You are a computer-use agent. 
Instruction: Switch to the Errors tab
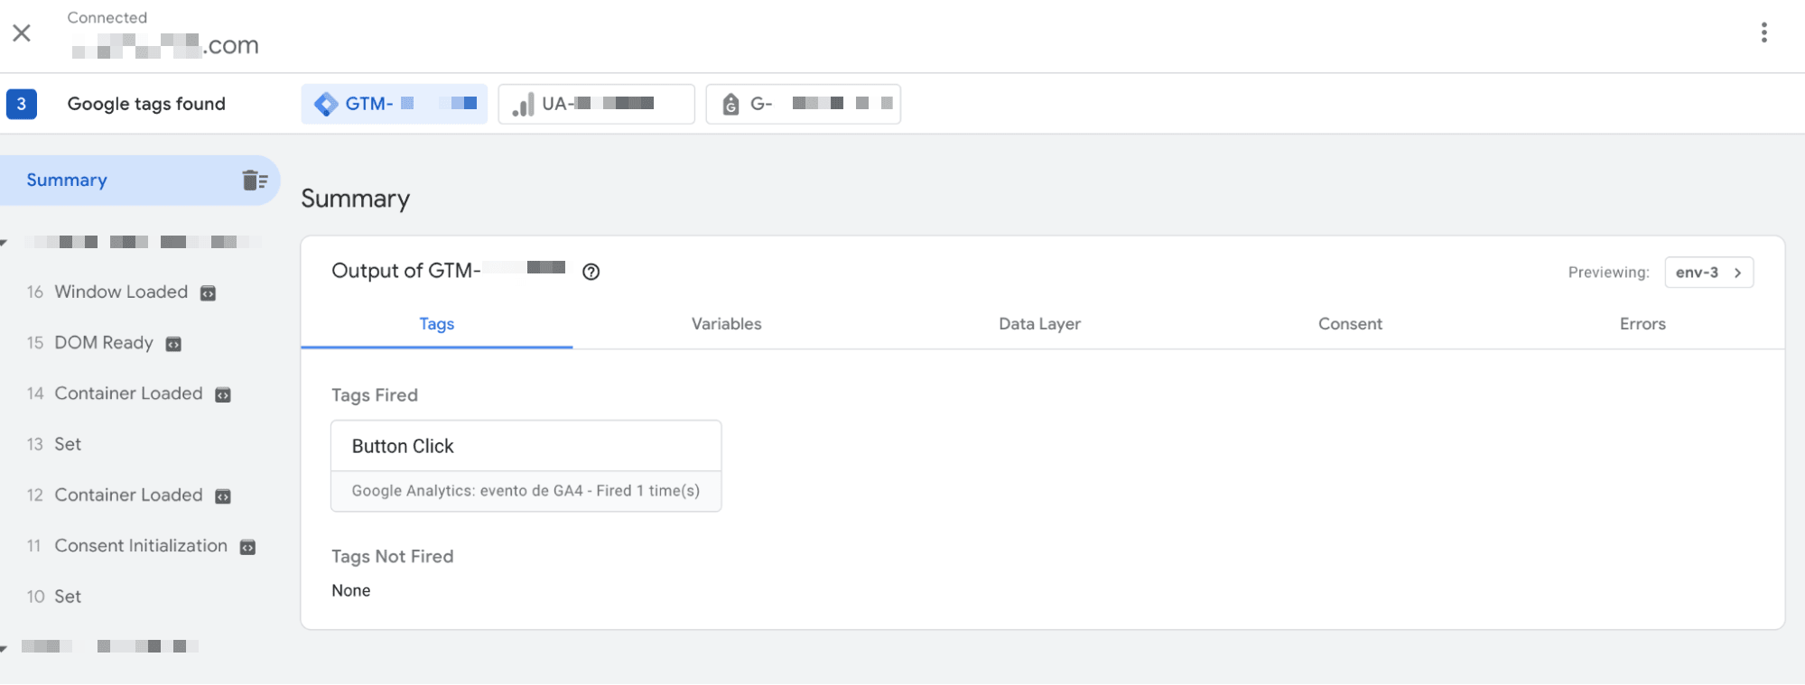[x=1642, y=324]
